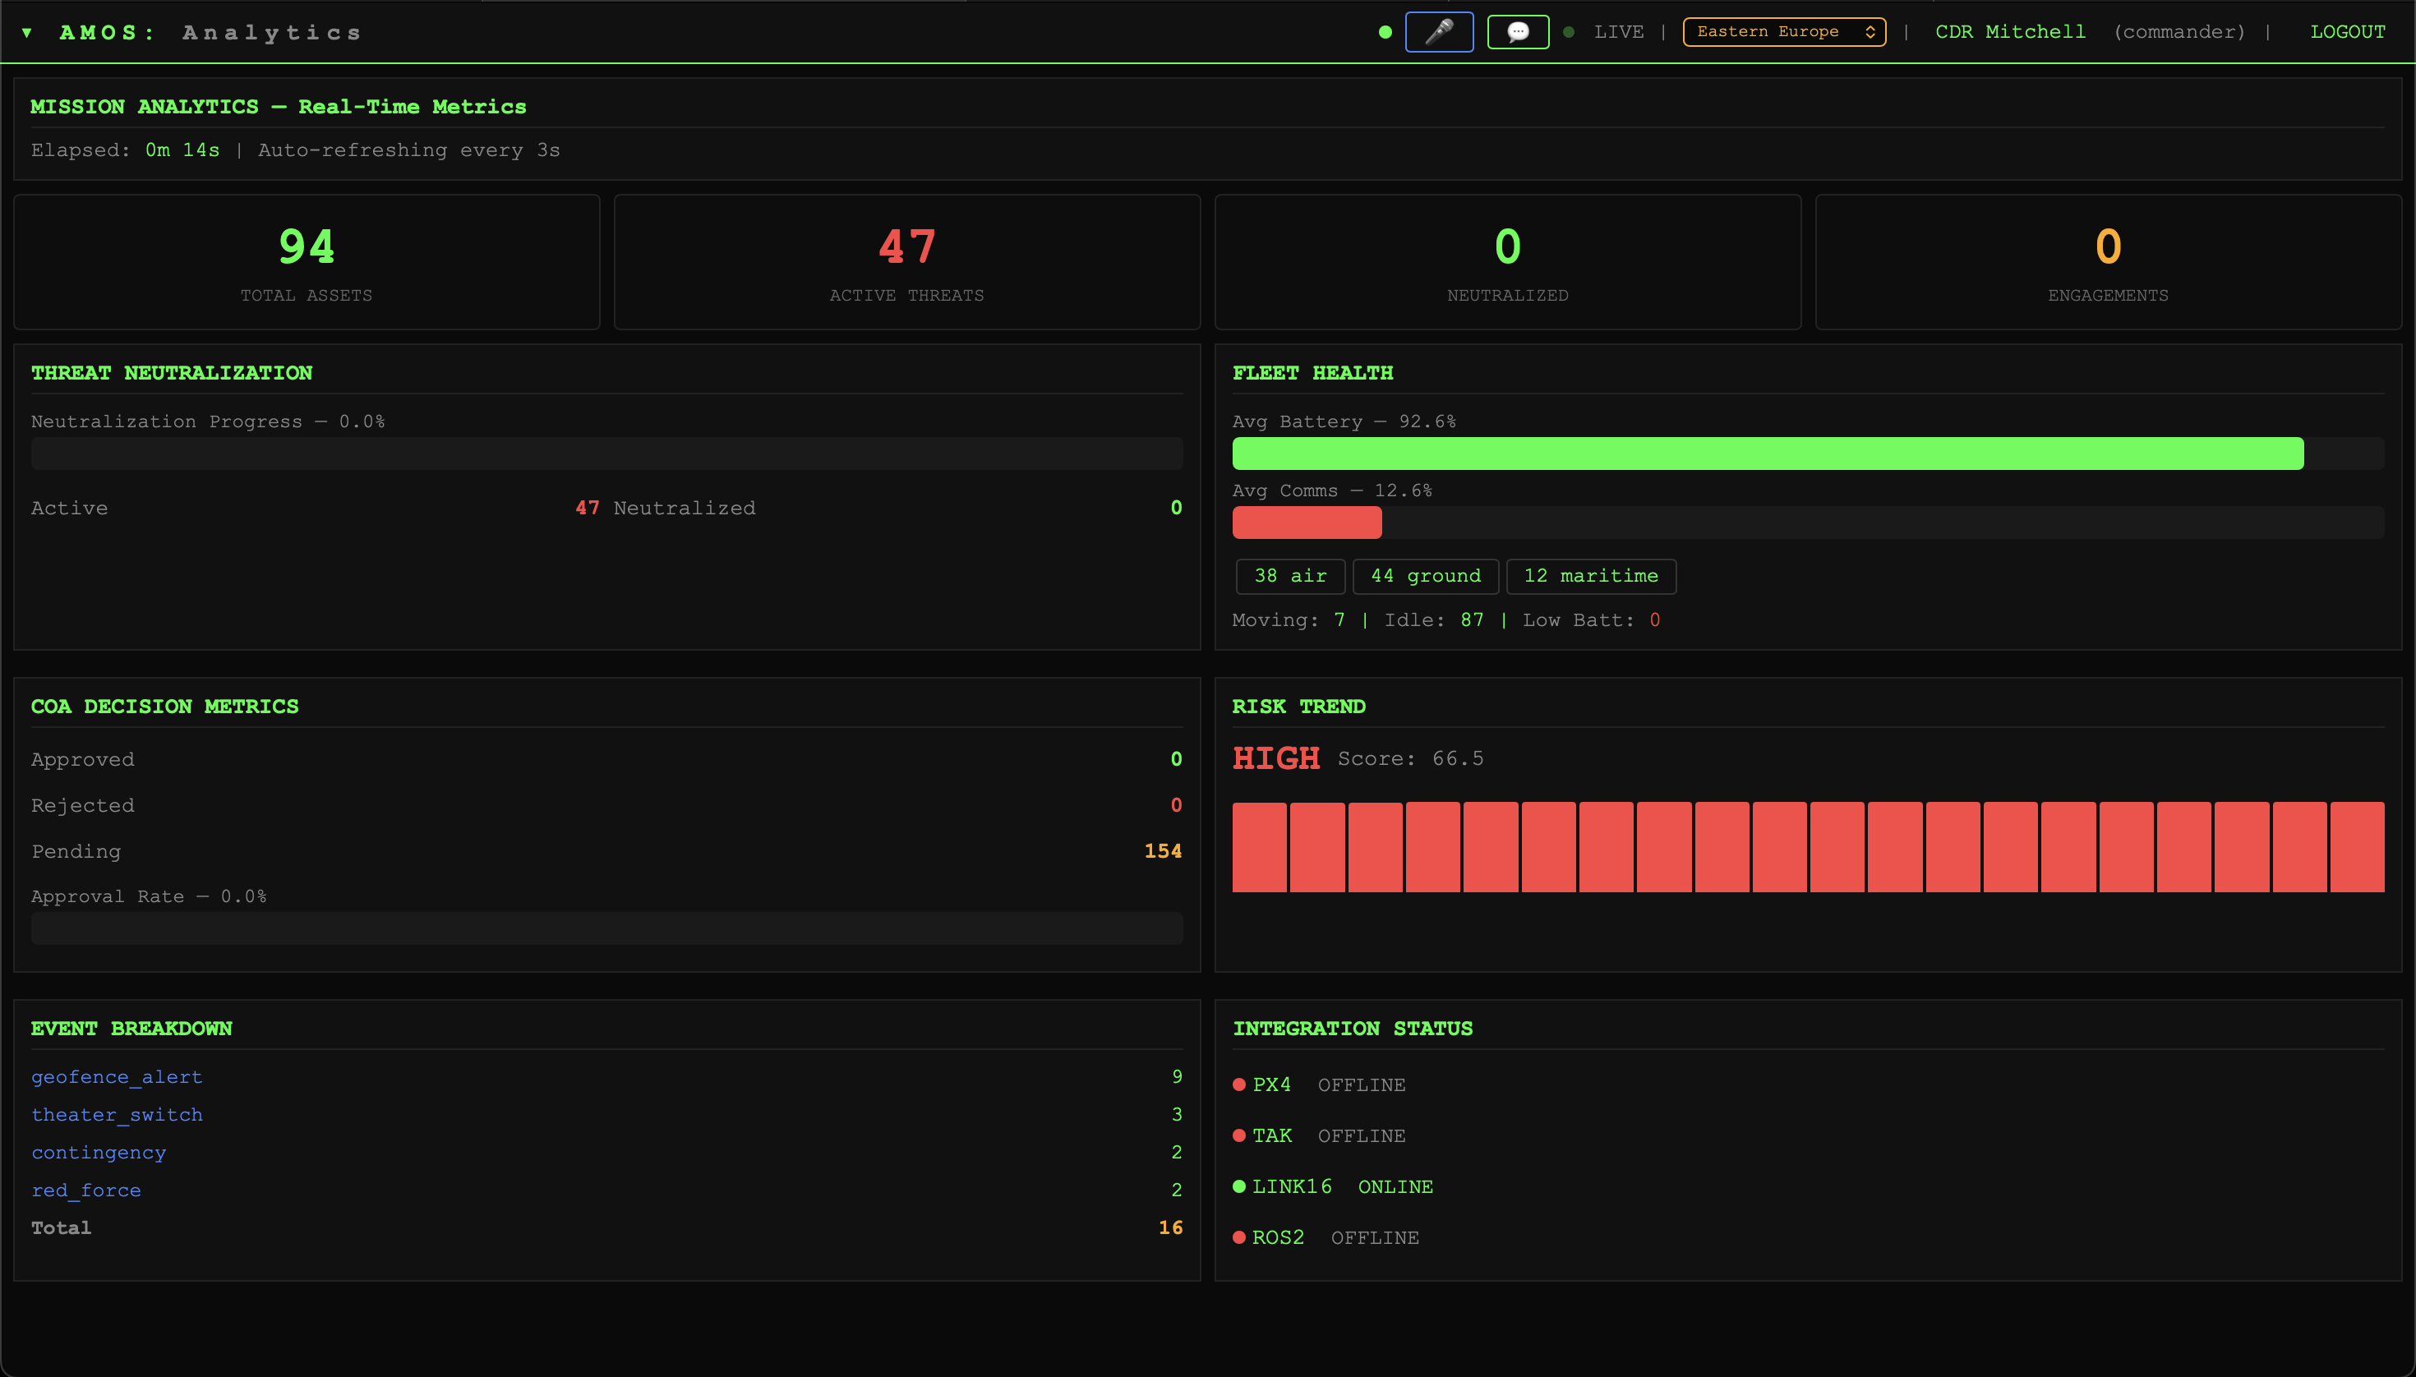Select the Engagements 0 card
Screen dimensions: 2416x1377
click(2108, 262)
